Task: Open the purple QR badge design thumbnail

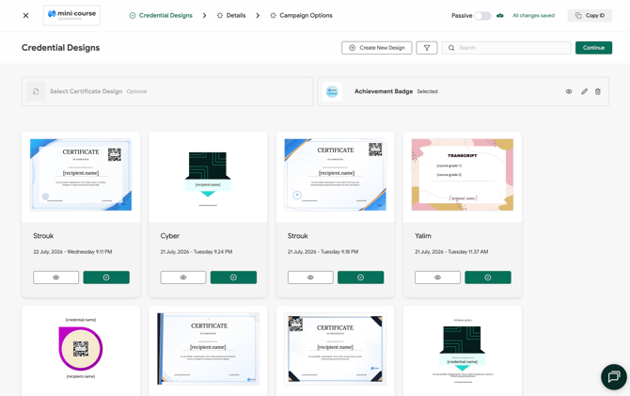Action: coord(81,349)
